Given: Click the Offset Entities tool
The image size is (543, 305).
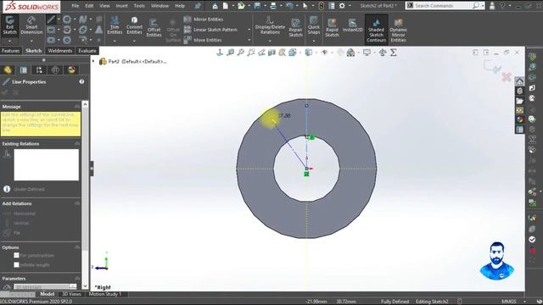Looking at the screenshot, I should [154, 28].
